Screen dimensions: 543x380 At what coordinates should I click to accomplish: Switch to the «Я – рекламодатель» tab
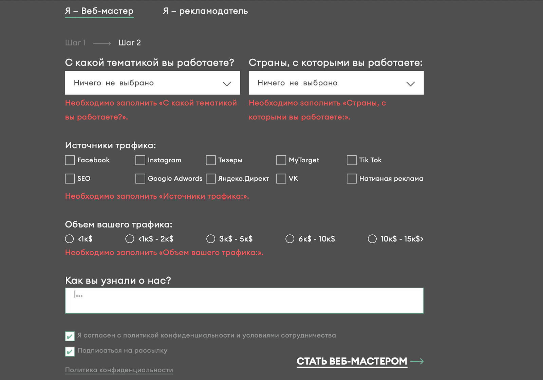coord(205,11)
